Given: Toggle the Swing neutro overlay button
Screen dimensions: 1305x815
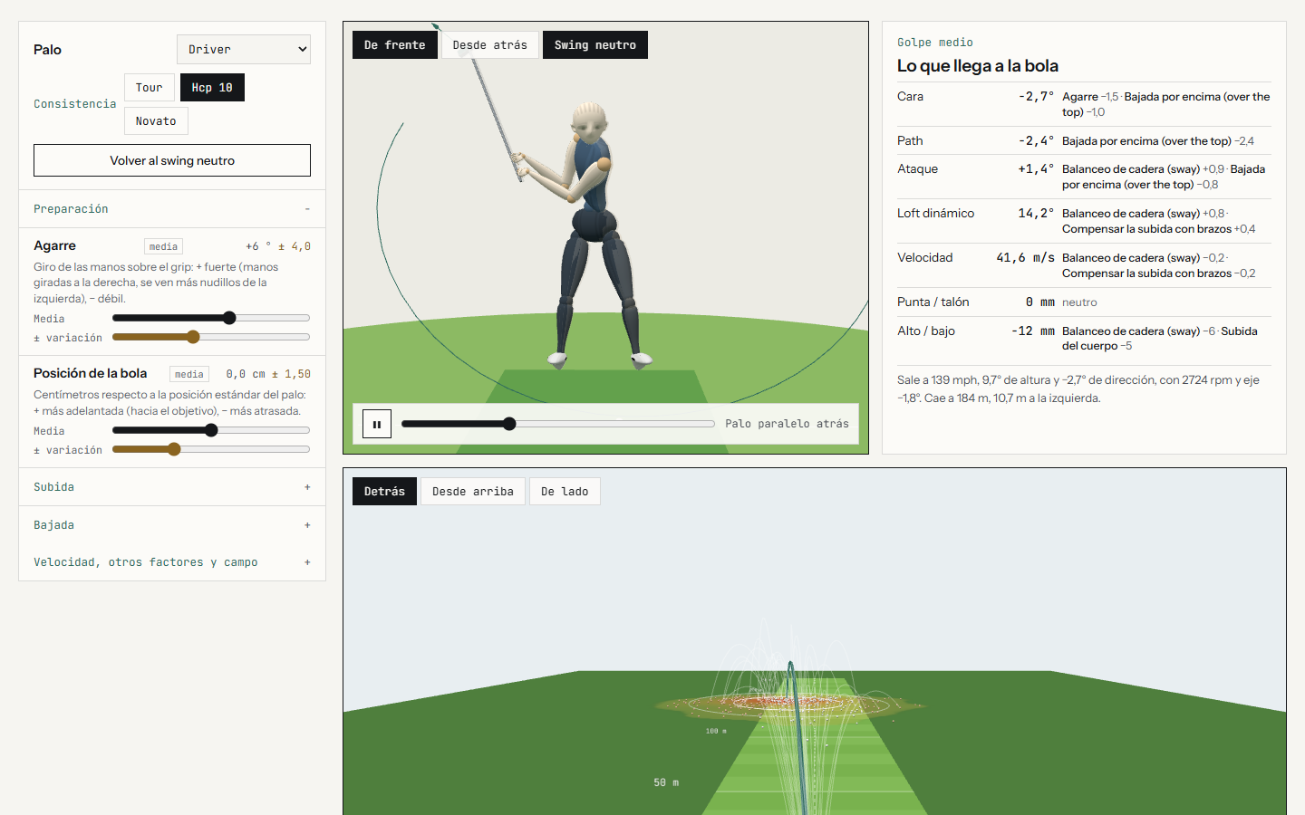Looking at the screenshot, I should 595,45.
